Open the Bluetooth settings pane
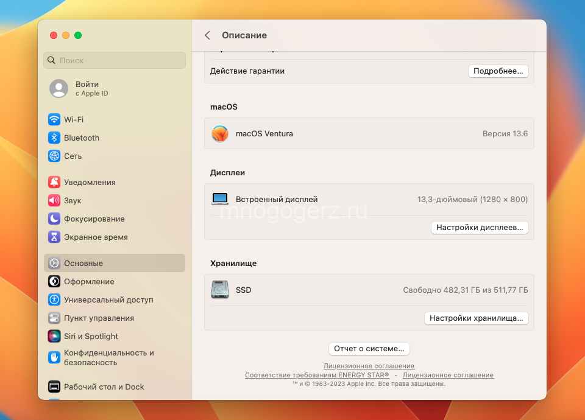This screenshot has height=420, width=585. tap(115, 138)
